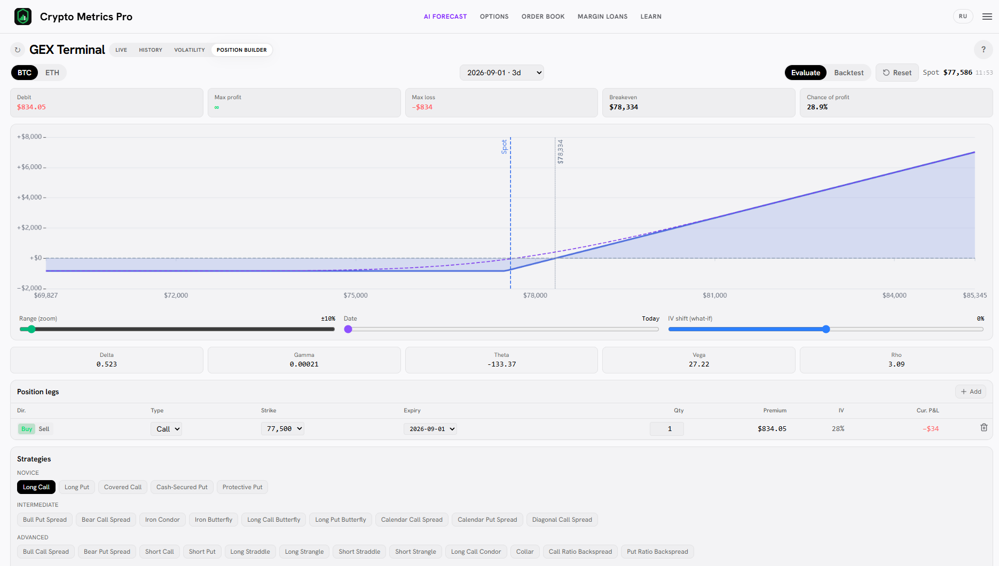Select the Bear Call Spread strategy
This screenshot has height=566, width=999.
106,520
